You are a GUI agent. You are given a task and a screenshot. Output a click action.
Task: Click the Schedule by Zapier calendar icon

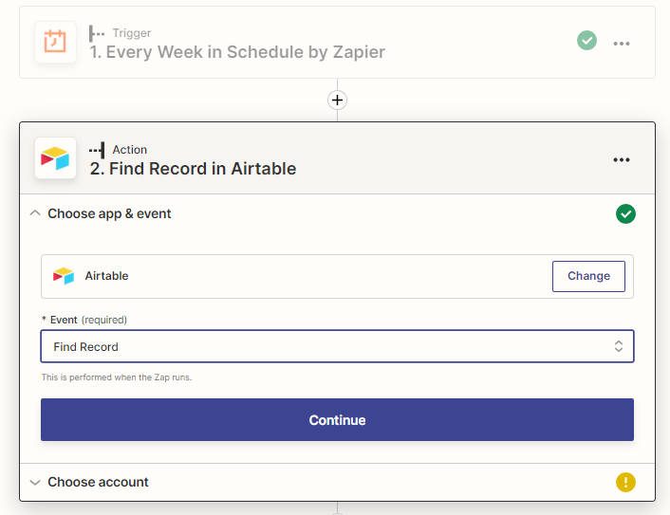click(x=55, y=42)
